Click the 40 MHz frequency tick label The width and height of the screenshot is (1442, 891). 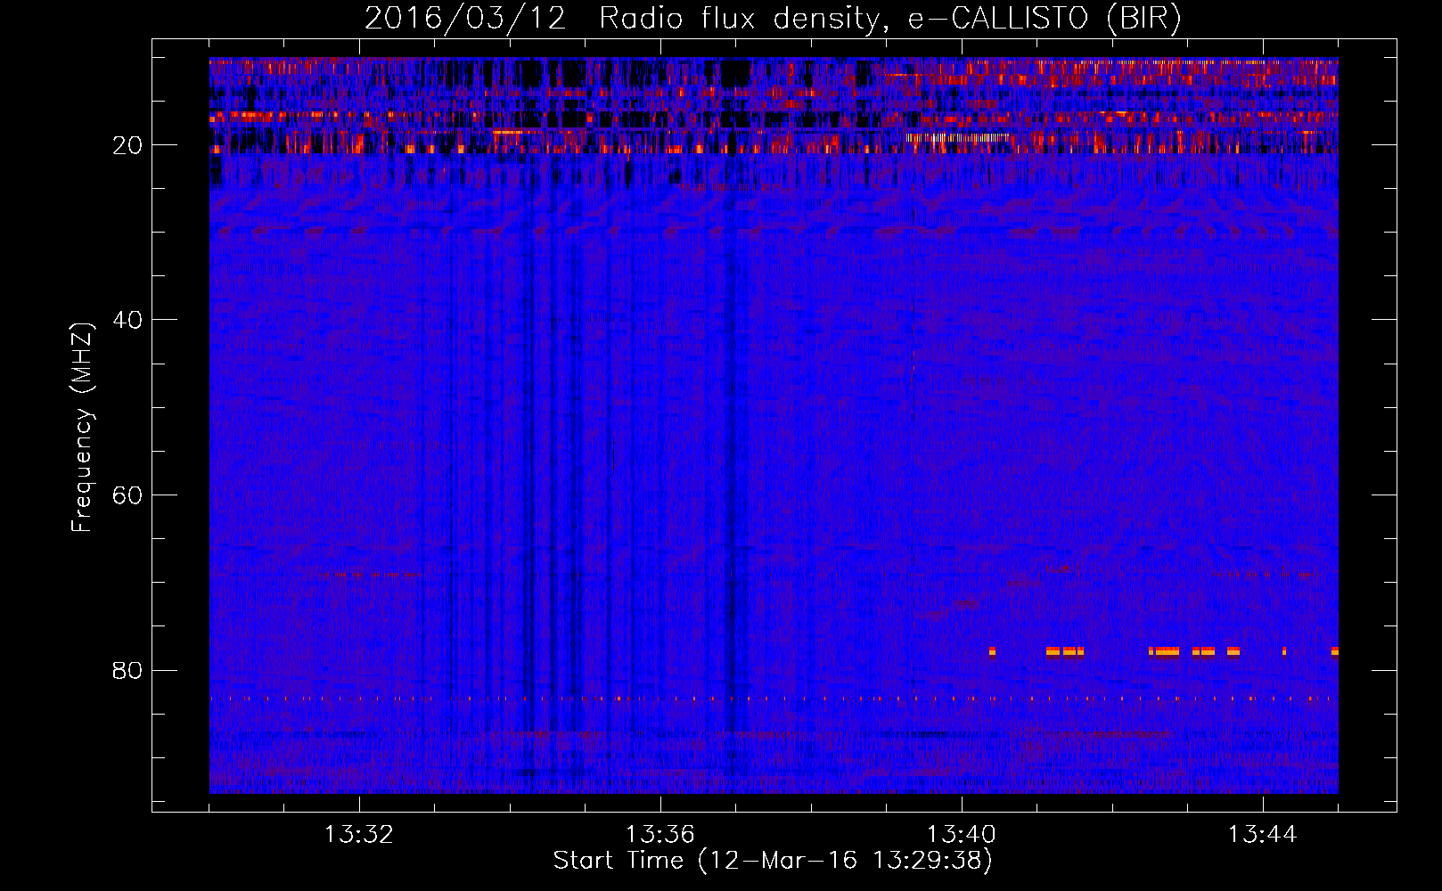(x=127, y=320)
